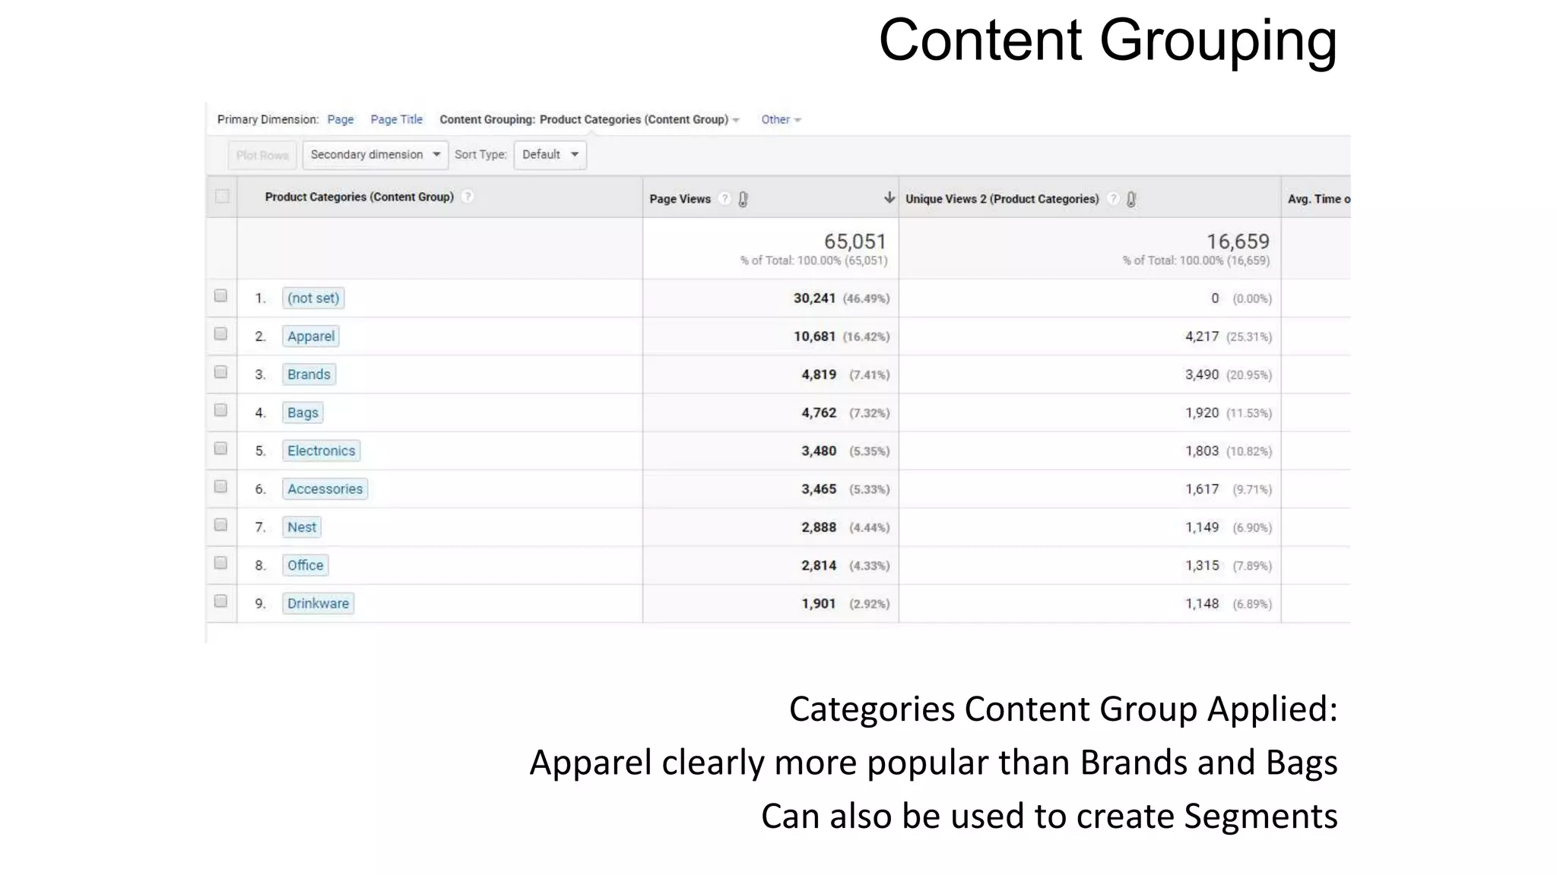The width and height of the screenshot is (1557, 875).
Task: Click Nest unique views value 1,149
Action: [1202, 527]
